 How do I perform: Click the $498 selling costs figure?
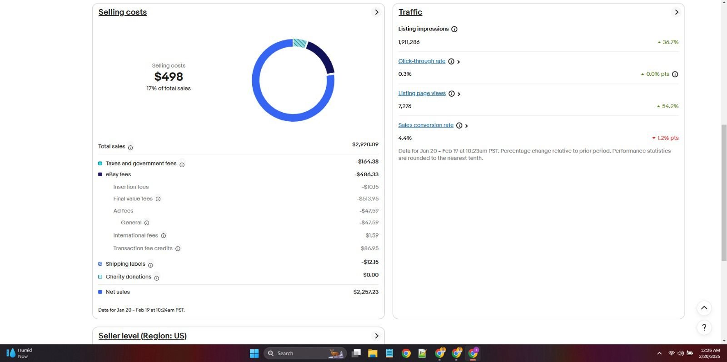coord(169,77)
